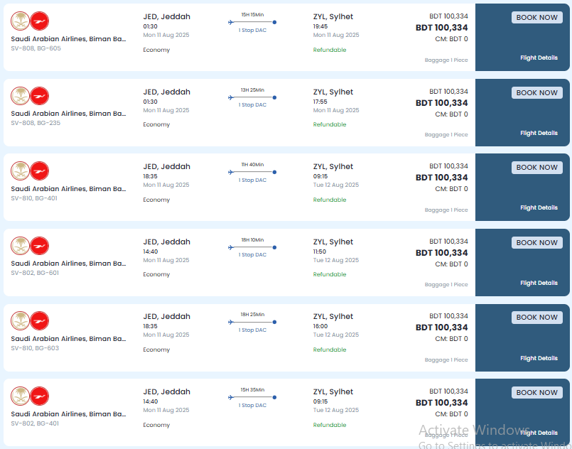Click Saudi Arabian Airlines logo for SV-810, BG-401 flight
The height and width of the screenshot is (449, 572).
click(x=20, y=171)
